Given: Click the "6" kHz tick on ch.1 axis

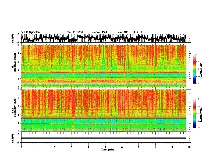Looking at the screenshot, I should 19,62.
